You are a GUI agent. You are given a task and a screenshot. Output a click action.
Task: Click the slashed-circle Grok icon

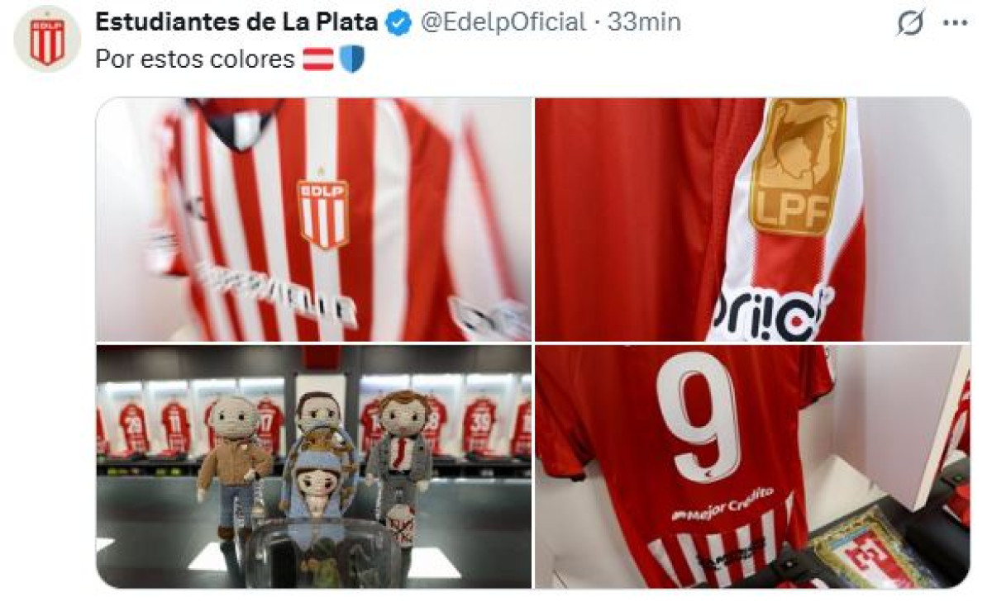pyautogui.click(x=910, y=24)
